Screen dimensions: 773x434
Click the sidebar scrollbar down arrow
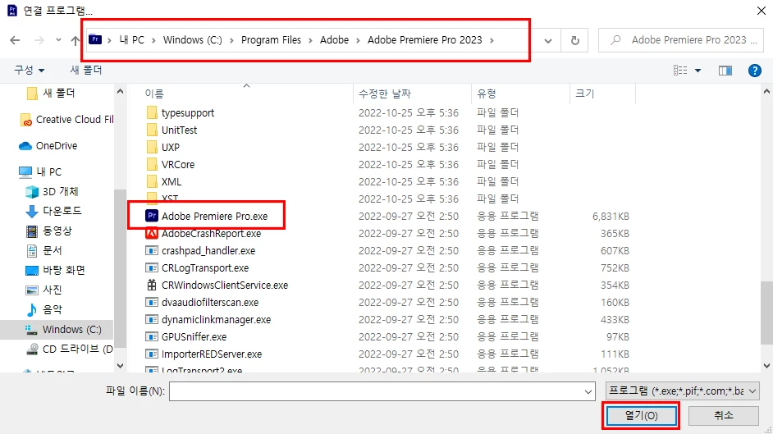(x=120, y=366)
